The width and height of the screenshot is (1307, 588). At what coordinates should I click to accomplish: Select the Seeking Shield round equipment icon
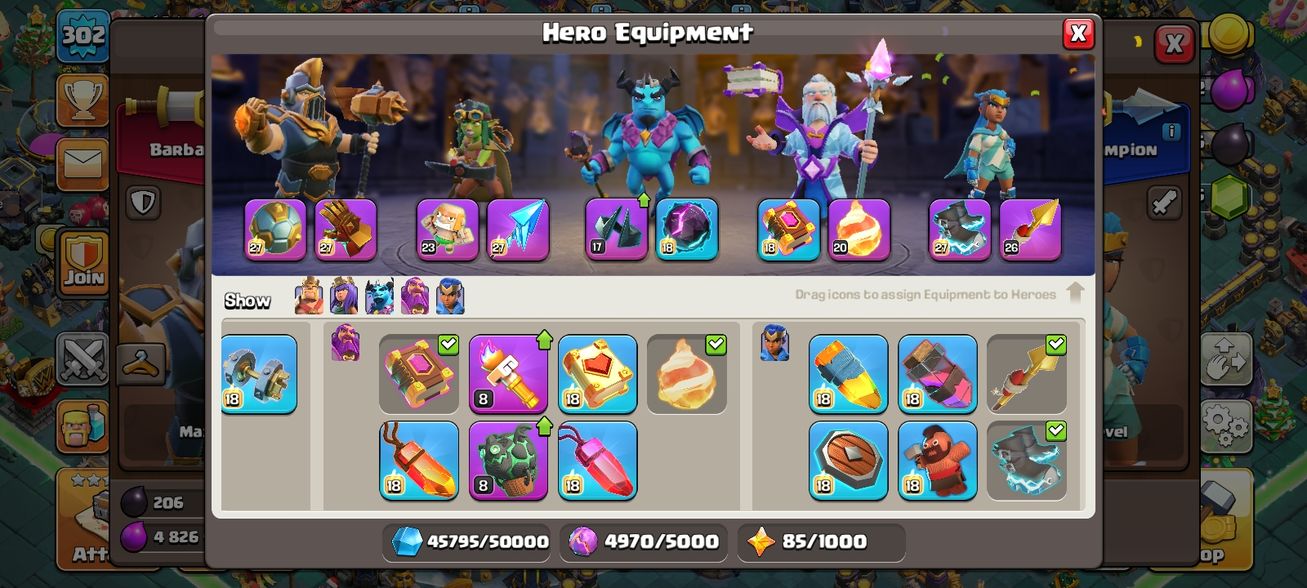pos(849,461)
